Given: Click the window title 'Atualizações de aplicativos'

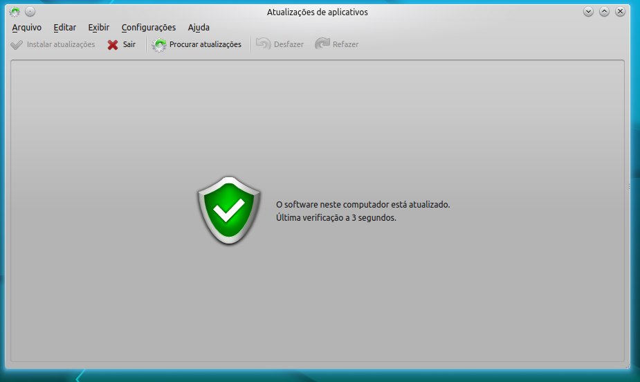Looking at the screenshot, I should tap(317, 12).
